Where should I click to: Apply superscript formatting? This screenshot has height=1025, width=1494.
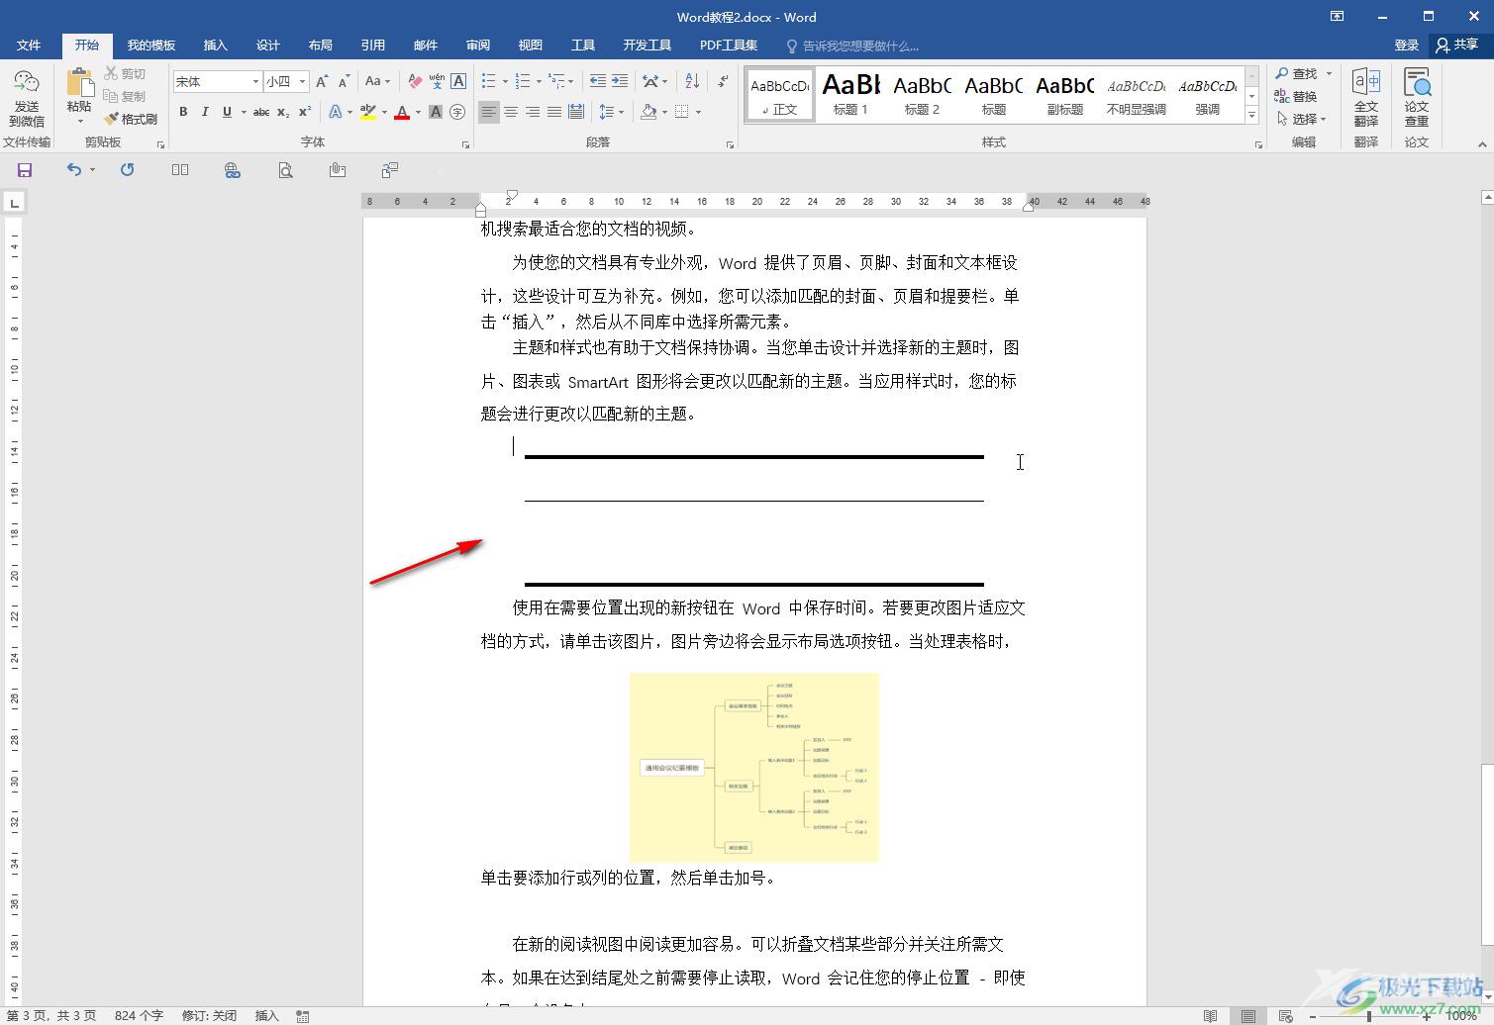(305, 112)
